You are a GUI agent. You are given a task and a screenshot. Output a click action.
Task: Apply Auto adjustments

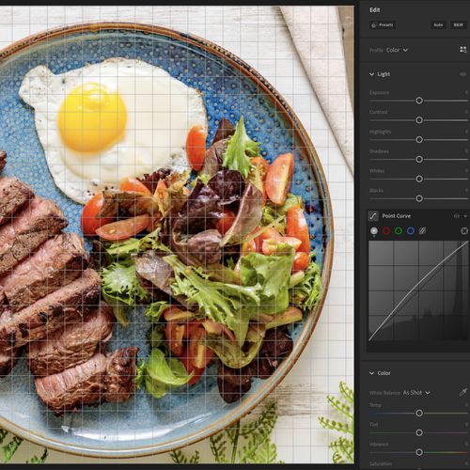point(438,25)
